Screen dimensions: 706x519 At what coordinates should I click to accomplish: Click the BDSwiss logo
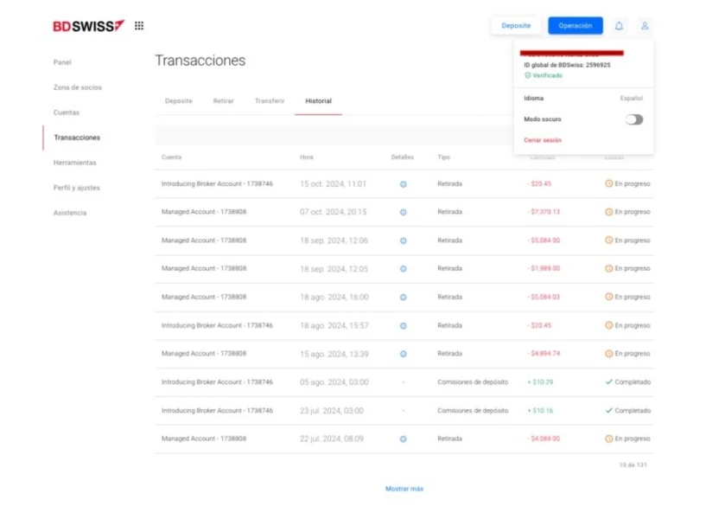(x=88, y=26)
